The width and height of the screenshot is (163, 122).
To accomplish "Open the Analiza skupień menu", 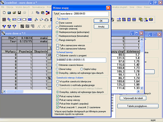I will (x=120, y=7).
